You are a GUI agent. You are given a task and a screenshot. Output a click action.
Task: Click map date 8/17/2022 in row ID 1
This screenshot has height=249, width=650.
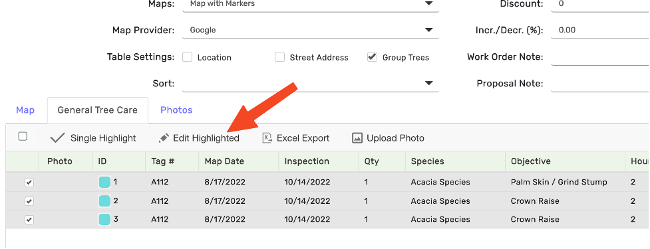225,182
